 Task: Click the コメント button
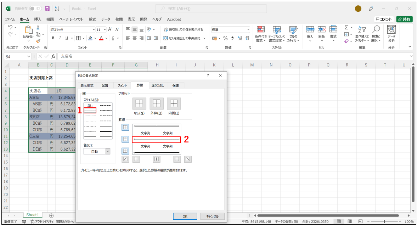coord(384,19)
